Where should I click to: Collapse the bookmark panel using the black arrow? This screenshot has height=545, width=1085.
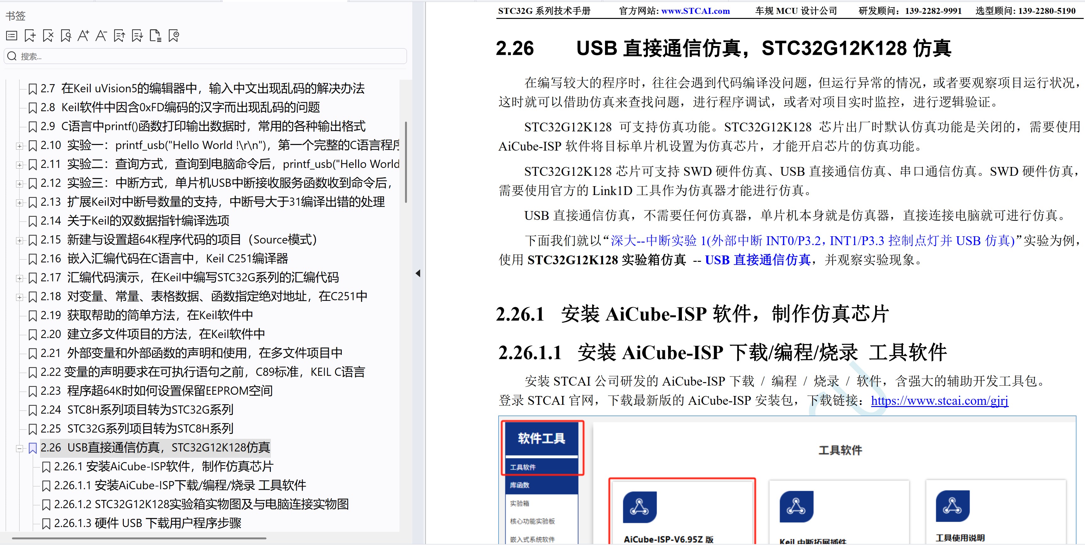pos(418,273)
